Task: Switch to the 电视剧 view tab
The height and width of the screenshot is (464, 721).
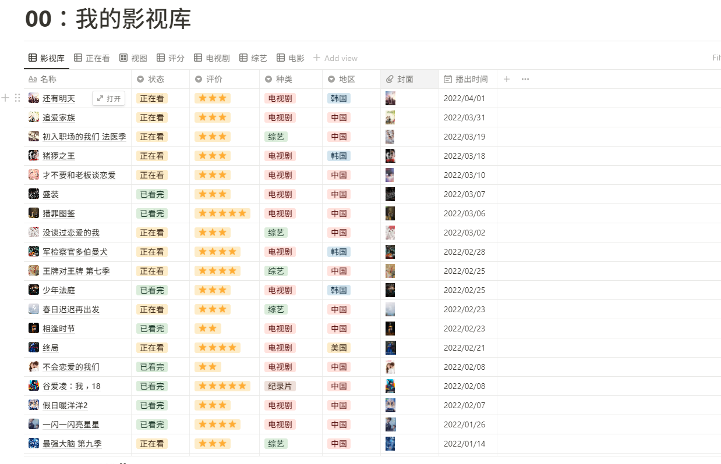Action: [212, 58]
